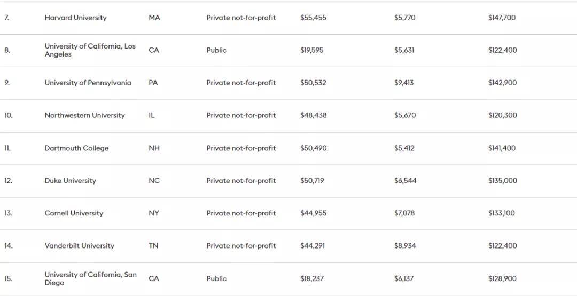This screenshot has height=296, width=577.
Task: Click the $142,900 value for Pennsylvania
Action: point(502,83)
